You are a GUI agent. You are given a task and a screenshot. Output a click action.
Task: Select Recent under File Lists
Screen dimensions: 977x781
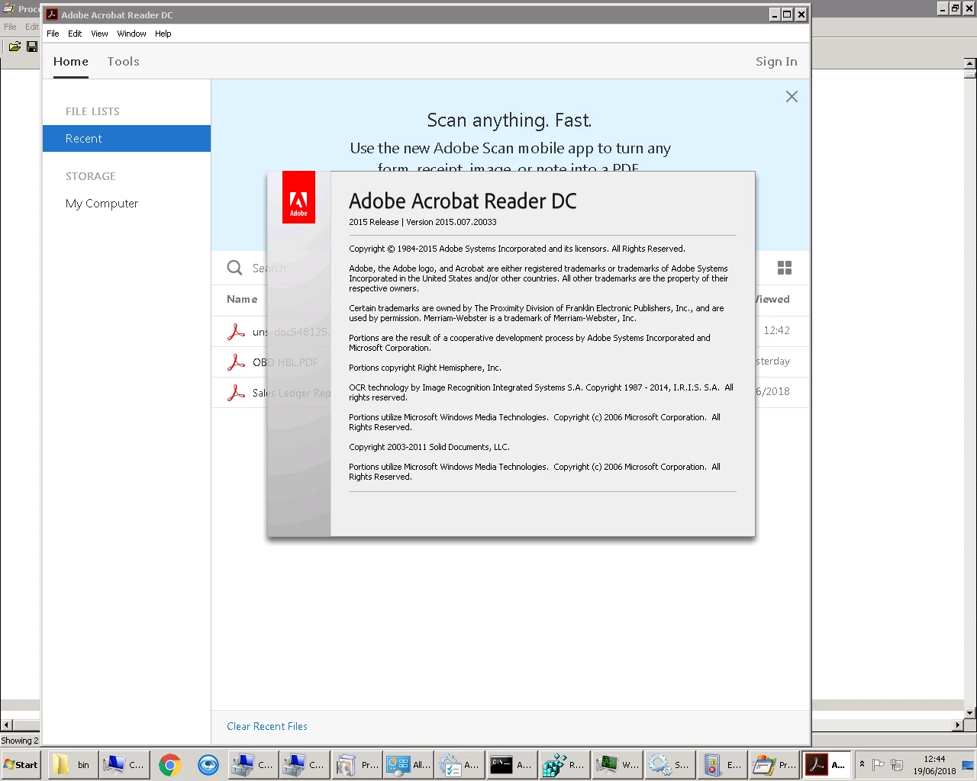pyautogui.click(x=127, y=139)
